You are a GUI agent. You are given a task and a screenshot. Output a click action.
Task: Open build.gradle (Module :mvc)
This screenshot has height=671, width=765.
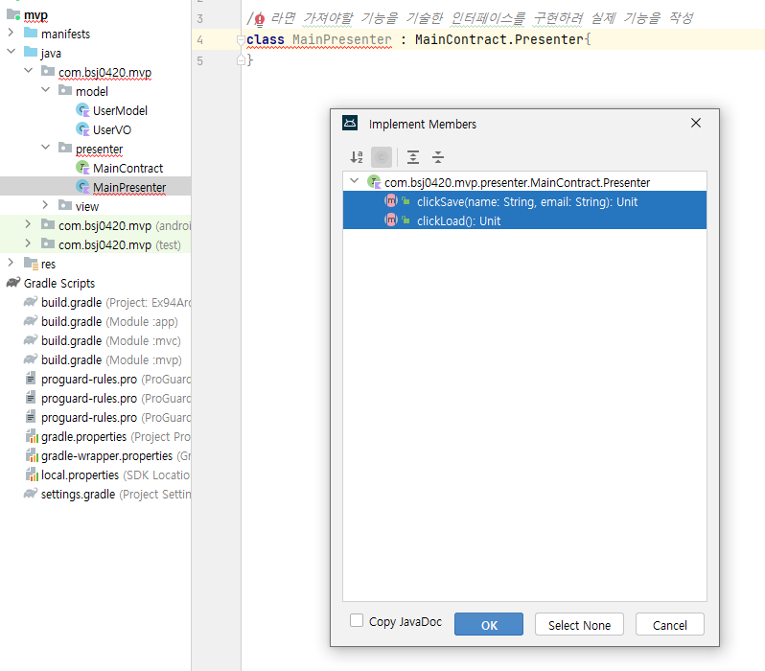tap(111, 340)
